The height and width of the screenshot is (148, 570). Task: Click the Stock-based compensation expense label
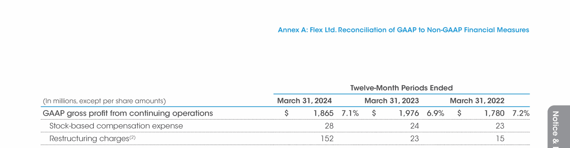116,126
